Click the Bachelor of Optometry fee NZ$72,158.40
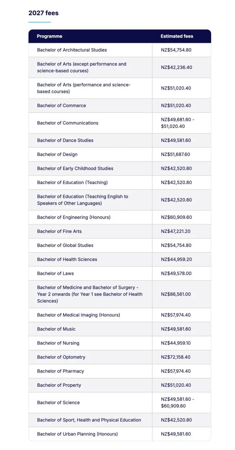Viewport: 235px width, 450px height. point(176,357)
